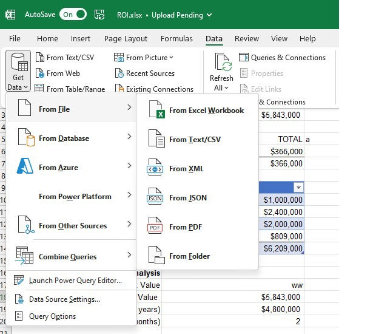Toggle the AutoSave switch off
Viewport: 376px width, 334px height.
(73, 15)
